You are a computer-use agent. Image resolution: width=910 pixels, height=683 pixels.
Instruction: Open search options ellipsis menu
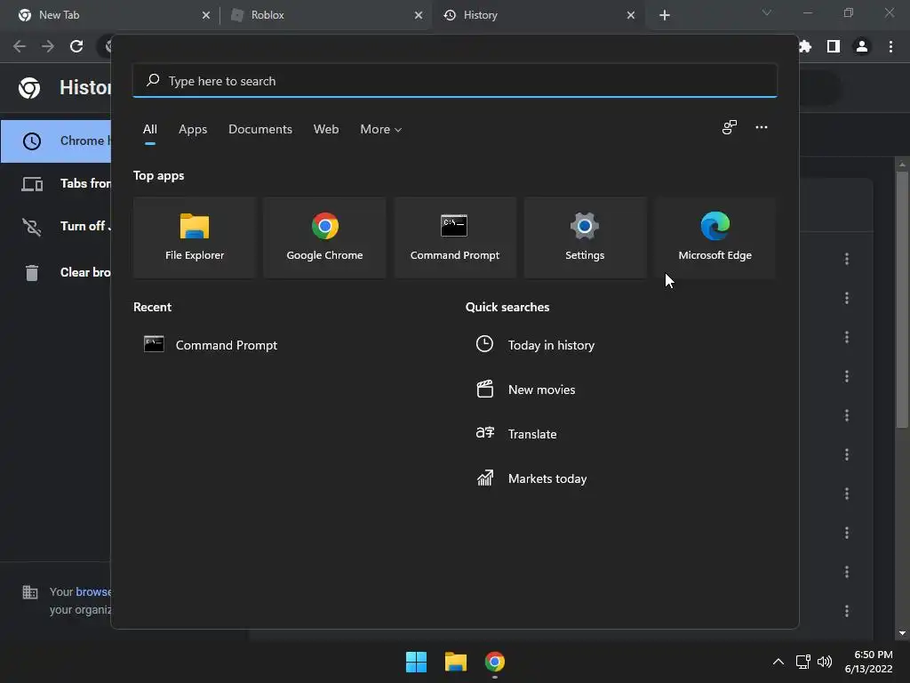pos(761,127)
